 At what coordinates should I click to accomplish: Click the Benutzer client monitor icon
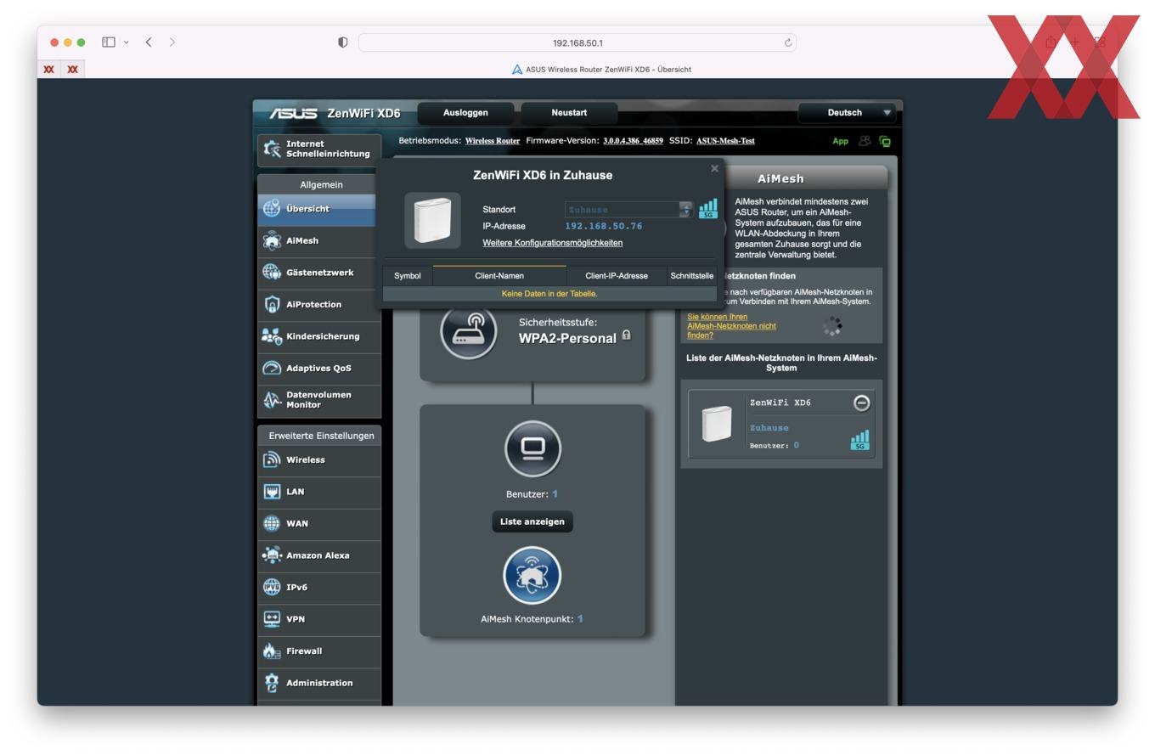532,448
